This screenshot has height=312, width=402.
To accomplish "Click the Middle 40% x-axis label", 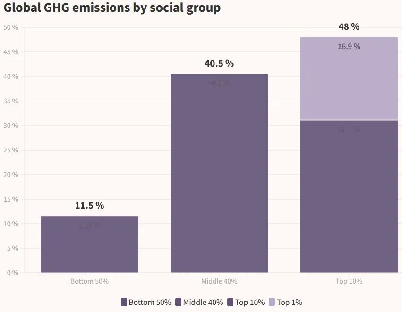I will point(219,281).
